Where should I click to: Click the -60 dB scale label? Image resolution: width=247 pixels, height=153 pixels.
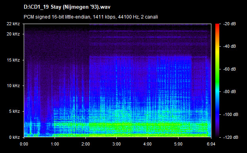click(230, 69)
